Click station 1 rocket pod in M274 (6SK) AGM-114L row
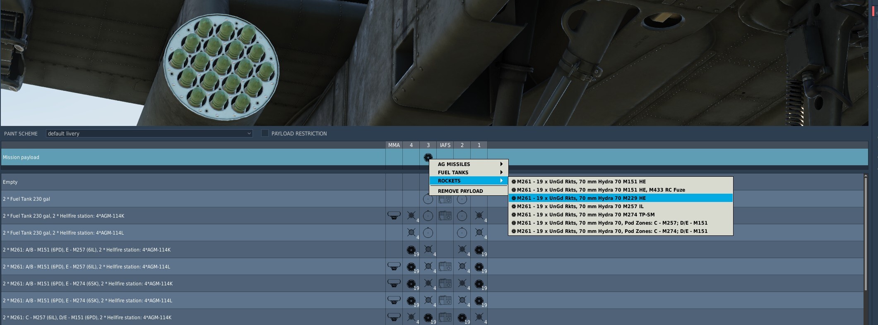Screen dimensions: 878x325 [x=479, y=301]
